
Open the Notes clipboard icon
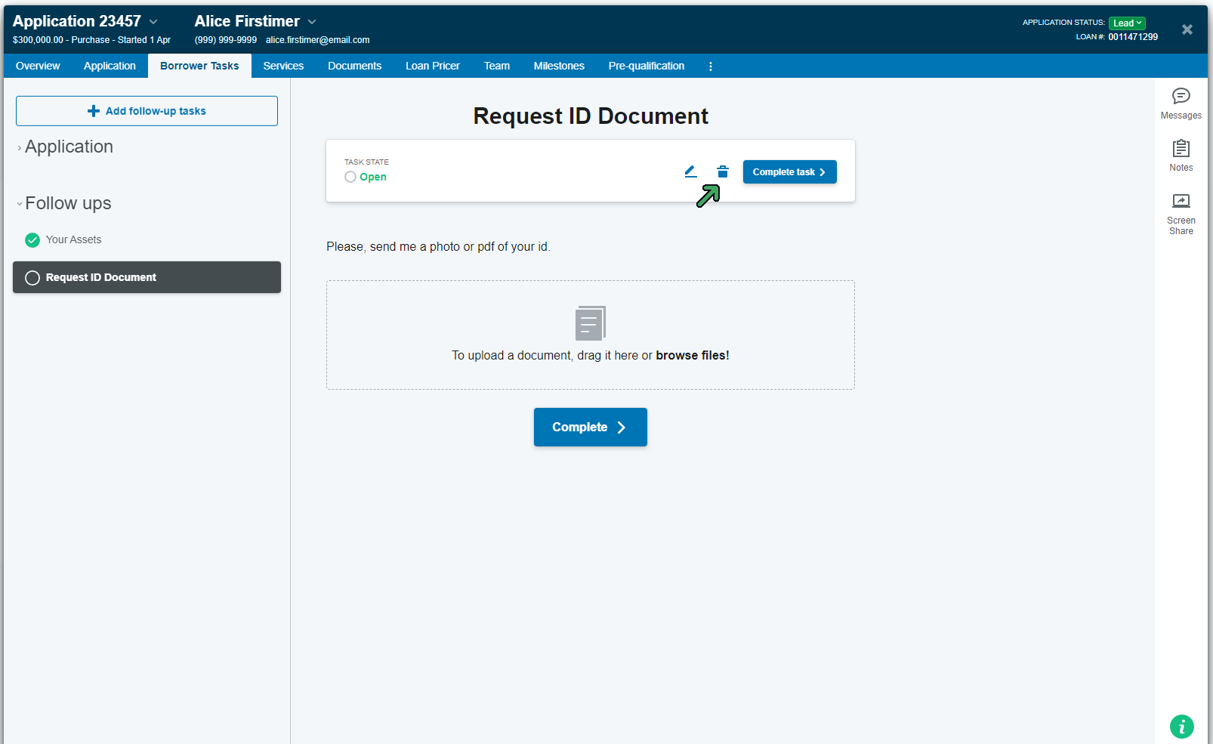[x=1181, y=149]
